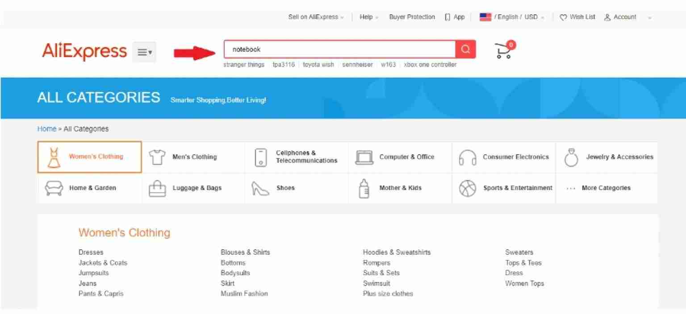The width and height of the screenshot is (686, 314).
Task: Click the hamburger list icon beside the logo
Action: coord(144,52)
